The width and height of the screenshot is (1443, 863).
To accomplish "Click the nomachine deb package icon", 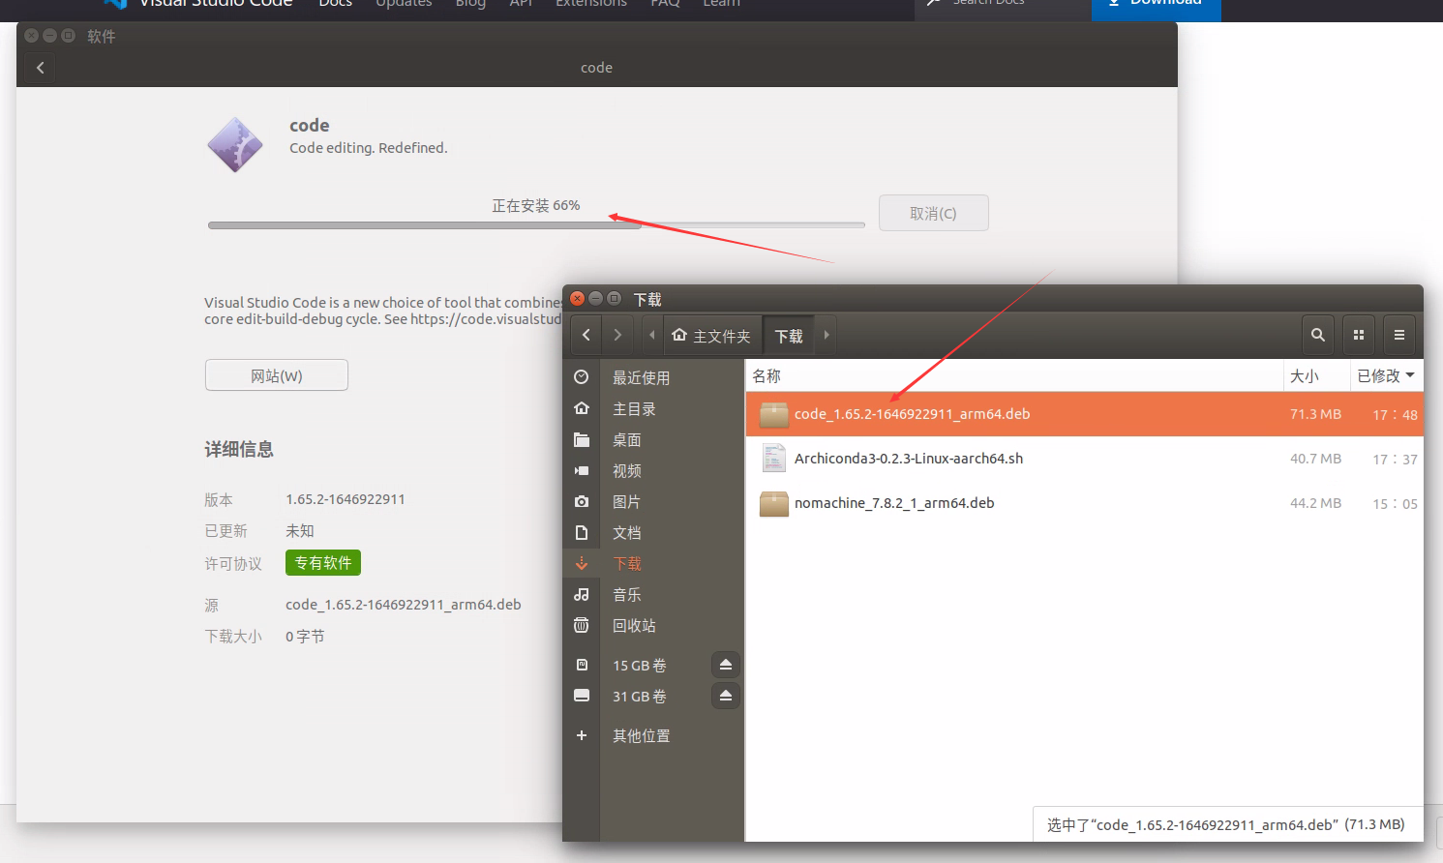I will tap(773, 503).
